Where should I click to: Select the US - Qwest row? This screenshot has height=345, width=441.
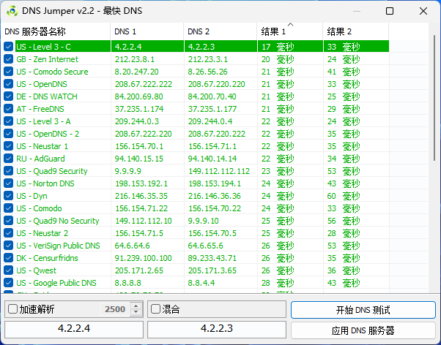196,270
